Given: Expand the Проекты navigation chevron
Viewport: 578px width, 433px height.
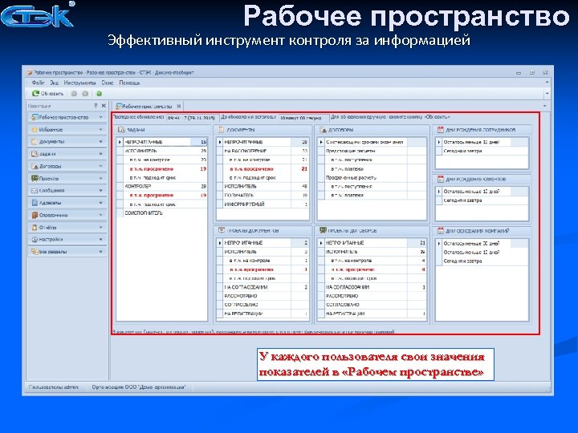Looking at the screenshot, I should 100,179.
